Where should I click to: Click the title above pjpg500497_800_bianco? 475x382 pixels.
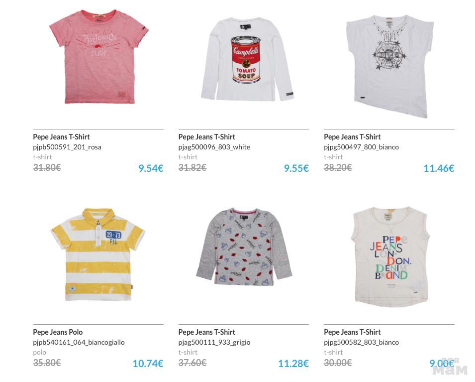(x=352, y=137)
